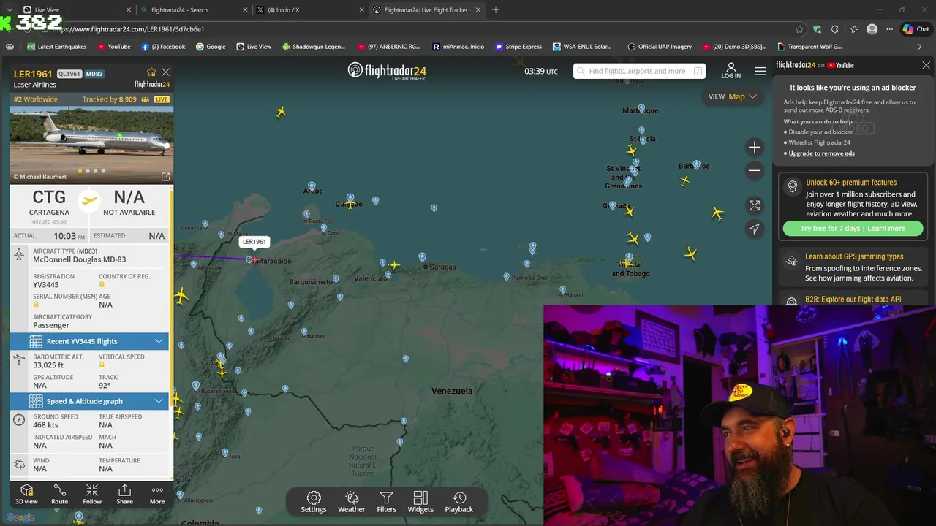Show the flight Route
Screen dimensions: 936x526
coord(59,494)
